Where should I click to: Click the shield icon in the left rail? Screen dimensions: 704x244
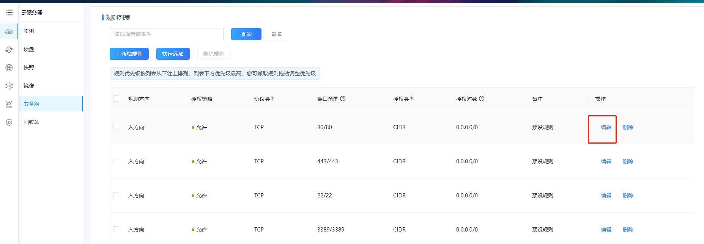[x=9, y=122]
